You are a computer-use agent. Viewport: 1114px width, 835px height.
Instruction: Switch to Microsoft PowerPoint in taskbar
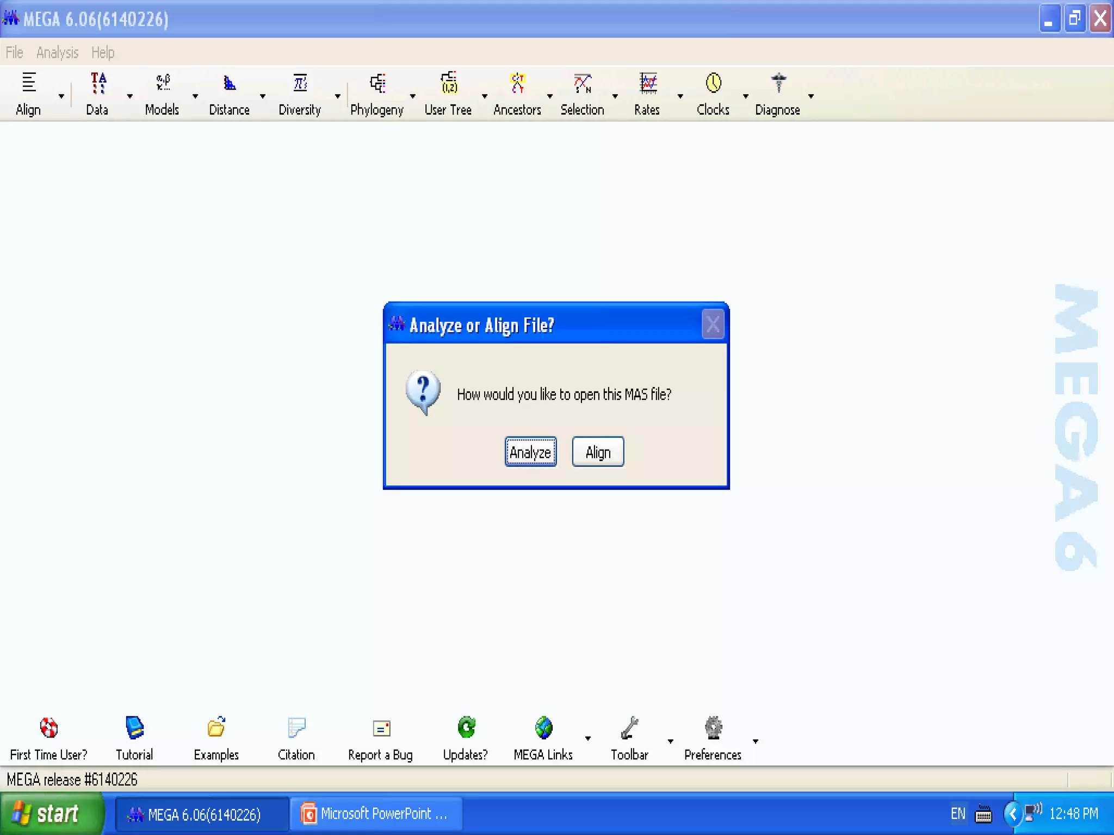[x=376, y=814]
